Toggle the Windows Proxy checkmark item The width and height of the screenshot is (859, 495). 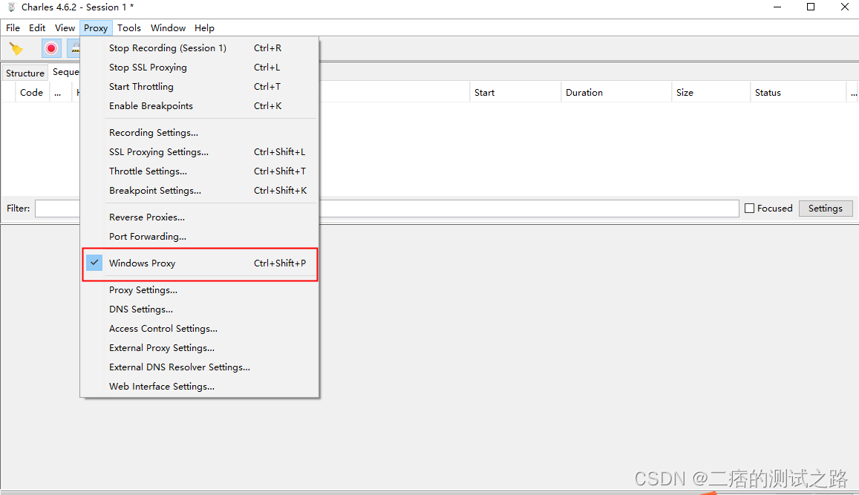(x=200, y=263)
